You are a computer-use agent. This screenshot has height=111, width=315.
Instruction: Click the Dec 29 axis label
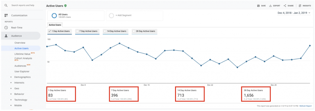273,85
